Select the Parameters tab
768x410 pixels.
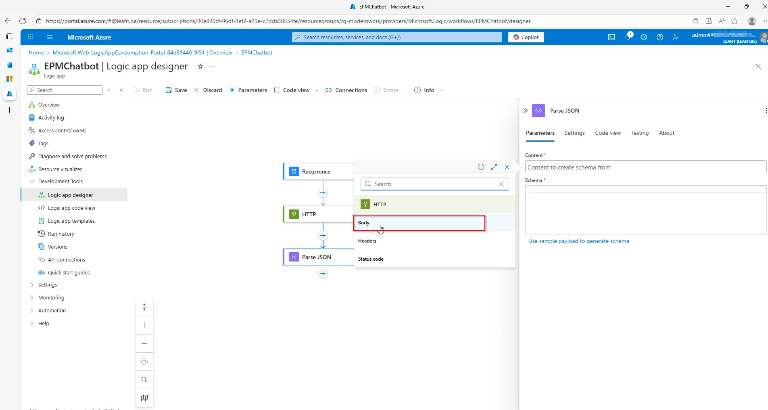coord(540,133)
